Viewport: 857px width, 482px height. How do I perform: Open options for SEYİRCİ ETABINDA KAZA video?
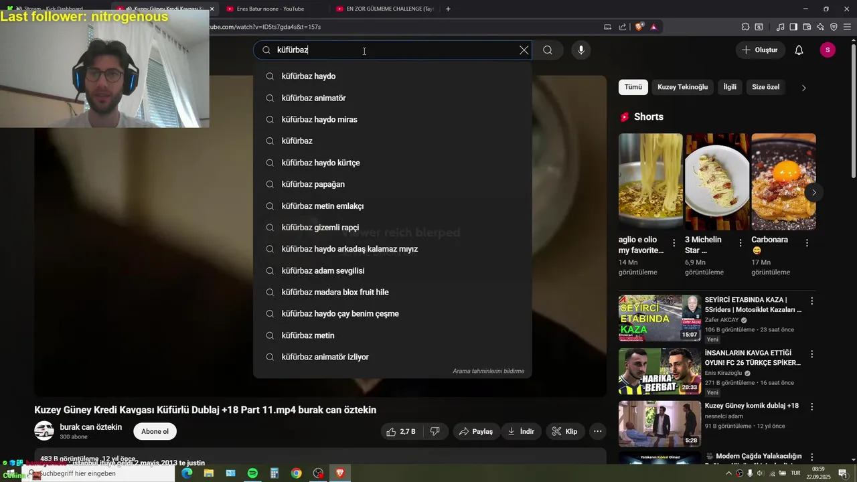point(812,301)
